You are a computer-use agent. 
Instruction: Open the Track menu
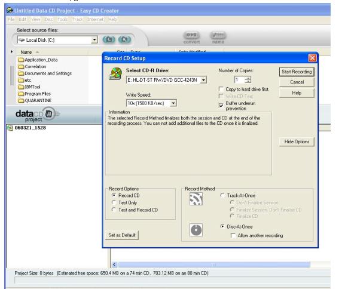pos(77,19)
